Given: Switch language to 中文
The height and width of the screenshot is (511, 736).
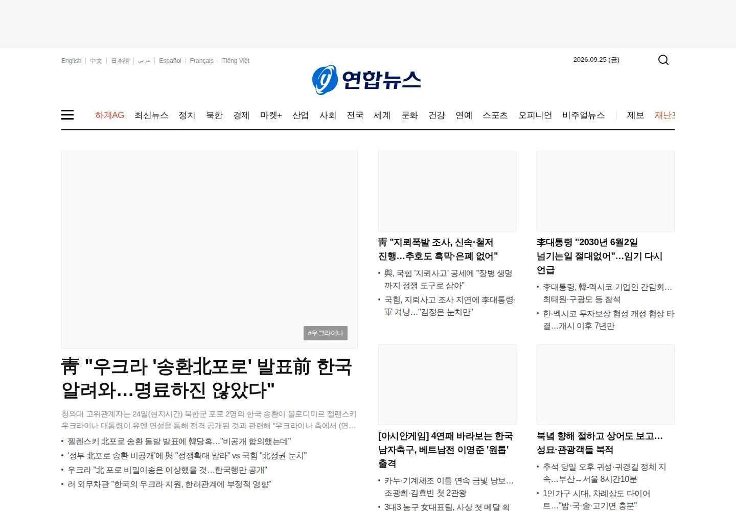Looking at the screenshot, I should click(96, 61).
